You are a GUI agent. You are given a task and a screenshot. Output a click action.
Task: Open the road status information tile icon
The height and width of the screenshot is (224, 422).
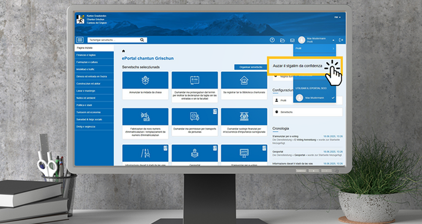(146, 153)
